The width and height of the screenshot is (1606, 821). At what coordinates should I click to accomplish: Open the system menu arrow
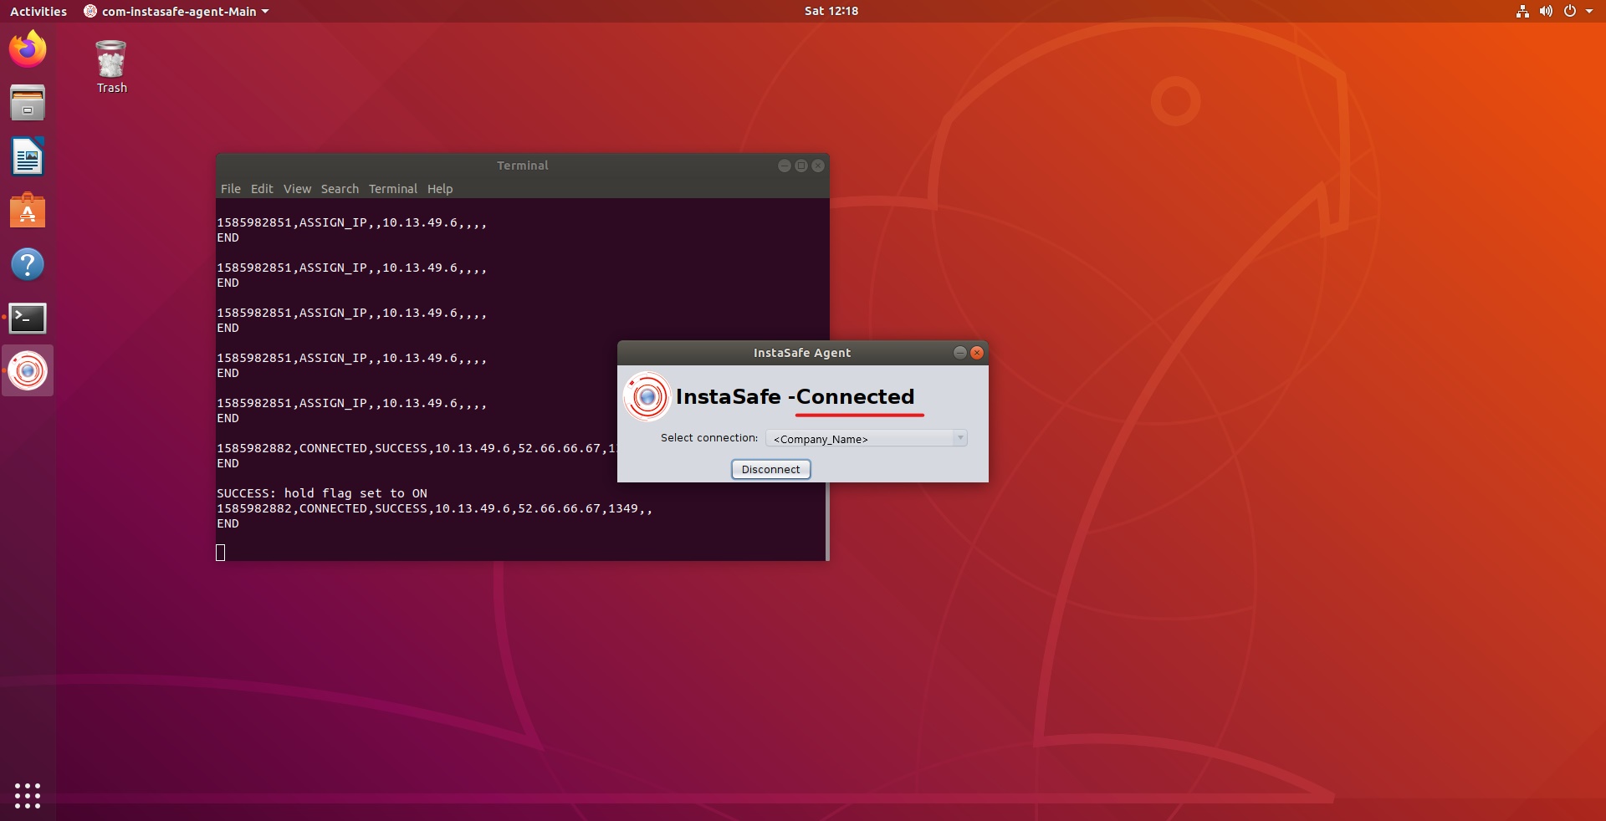[x=1589, y=12]
